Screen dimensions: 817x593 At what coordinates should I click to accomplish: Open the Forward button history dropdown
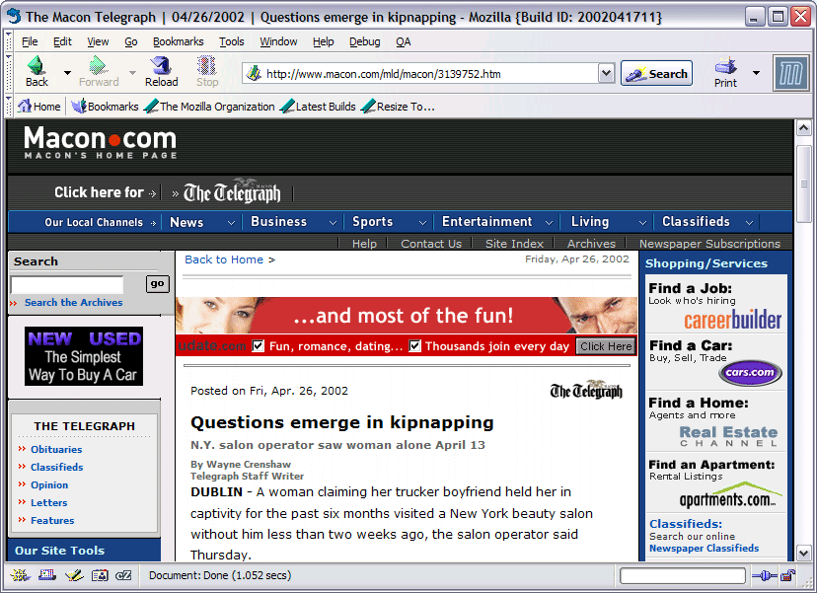(x=132, y=73)
